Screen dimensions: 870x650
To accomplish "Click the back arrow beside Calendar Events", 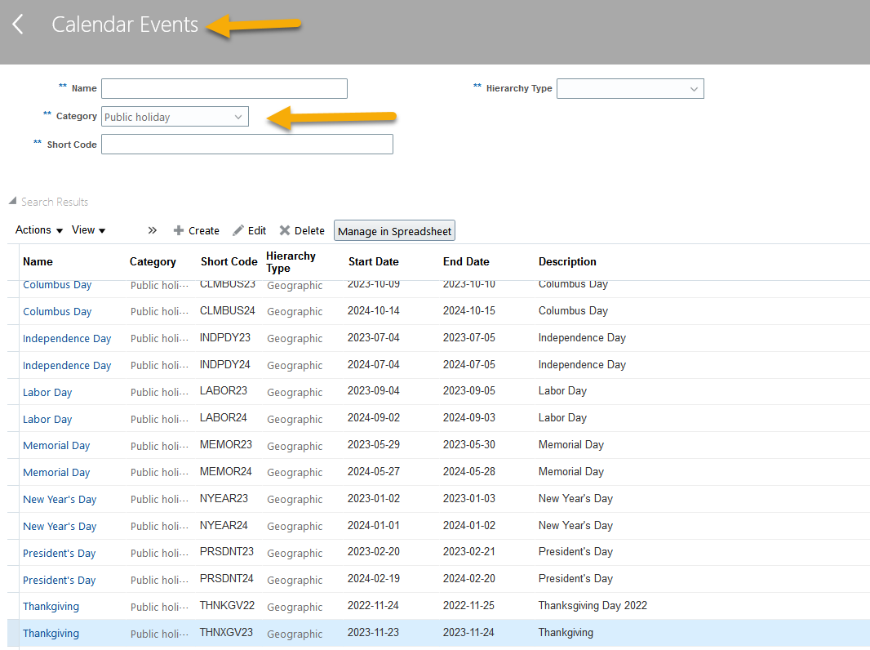I will (x=18, y=24).
